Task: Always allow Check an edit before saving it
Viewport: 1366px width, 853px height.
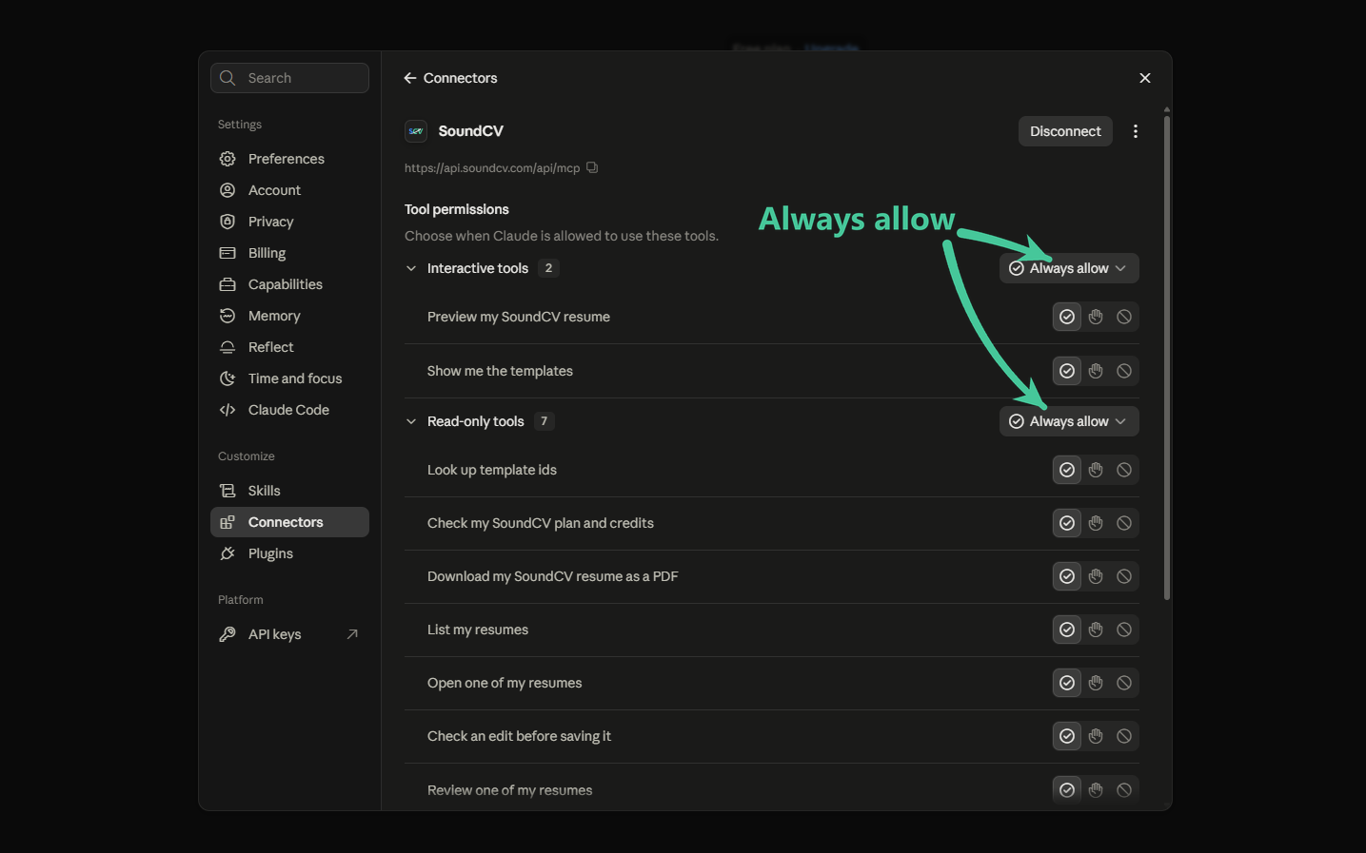Action: click(x=1067, y=736)
